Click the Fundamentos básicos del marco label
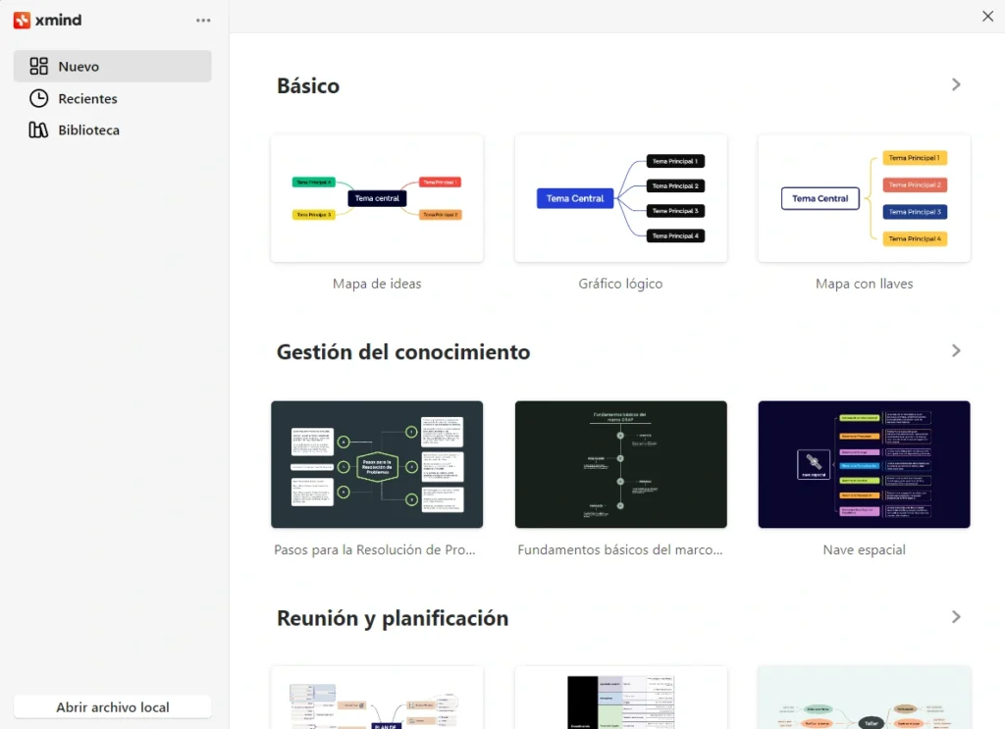 [620, 549]
